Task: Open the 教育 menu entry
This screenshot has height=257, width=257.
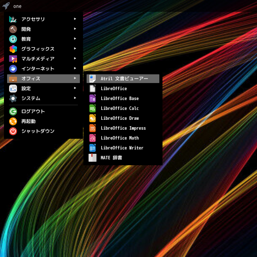Action: (43, 39)
